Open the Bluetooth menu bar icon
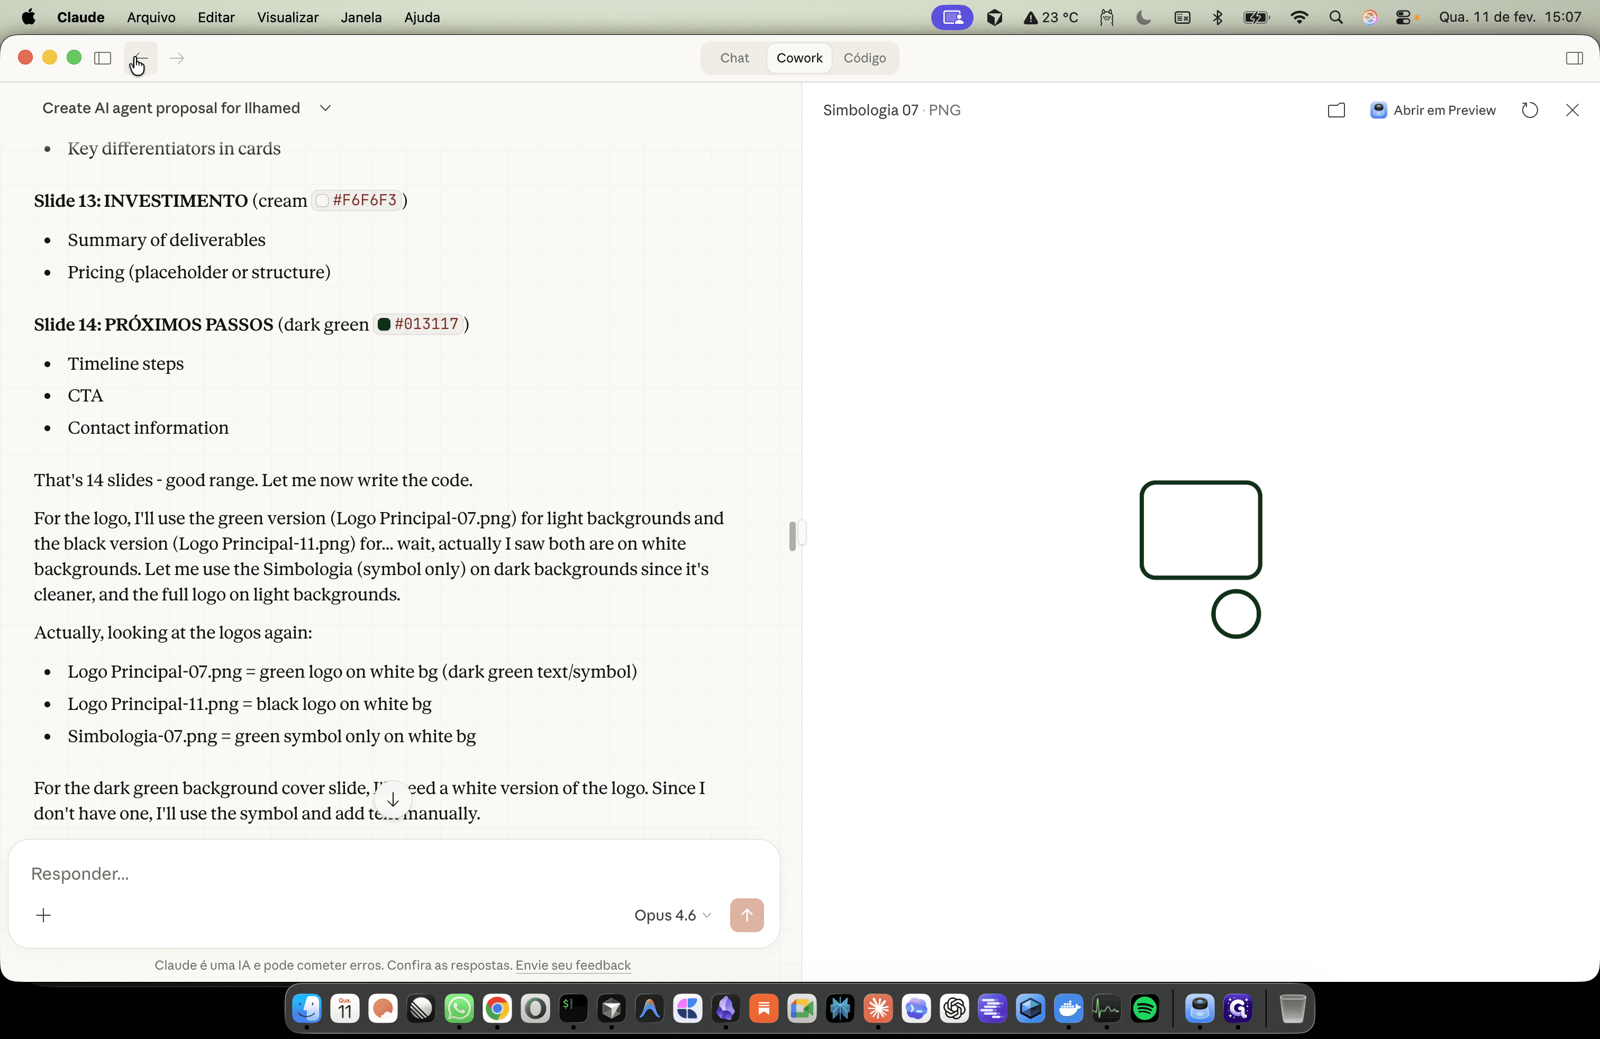The image size is (1600, 1039). pos(1217,17)
